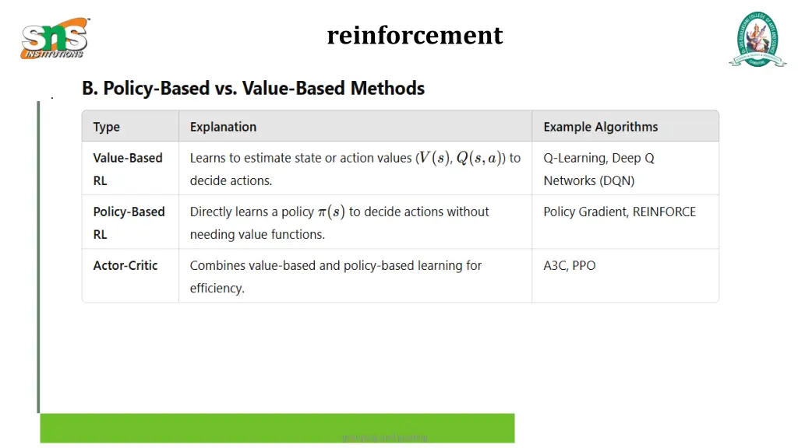Screen dimensions: 798x448
Task: Select the 'Policy-Based RL' row label
Action: (x=129, y=223)
